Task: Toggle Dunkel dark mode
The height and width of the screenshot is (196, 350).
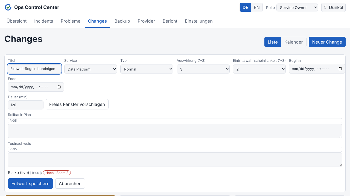Action: [x=333, y=7]
